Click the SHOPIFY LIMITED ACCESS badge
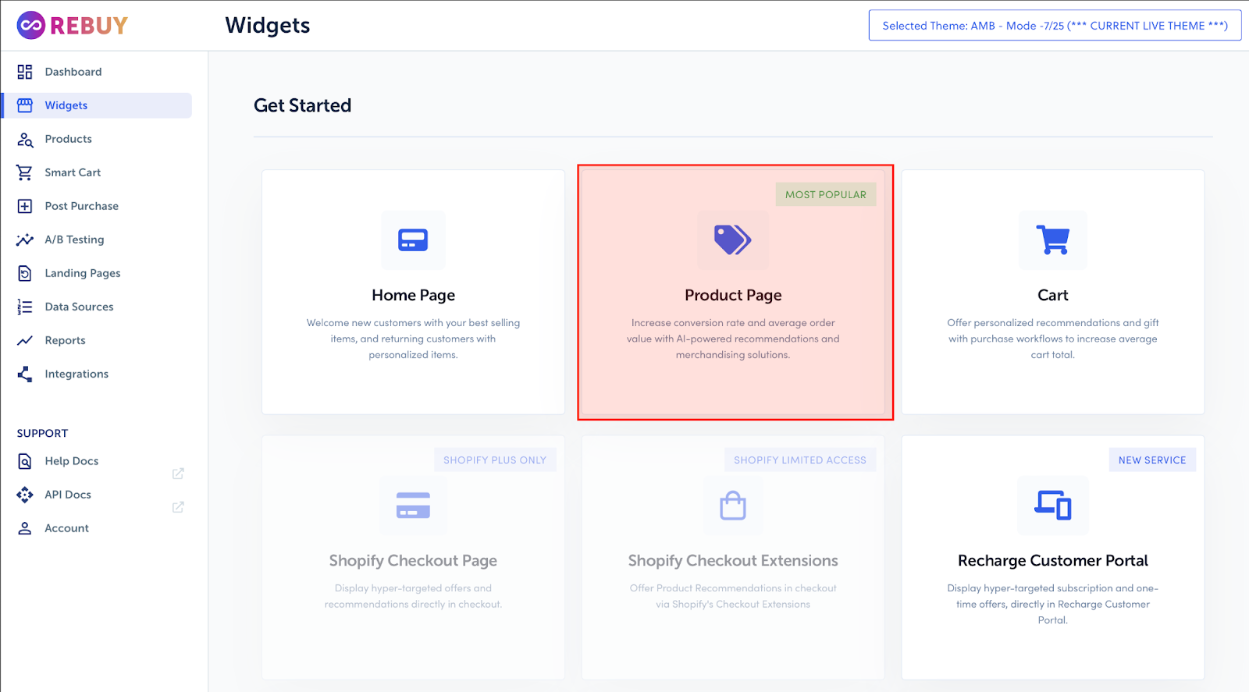 pos(800,460)
